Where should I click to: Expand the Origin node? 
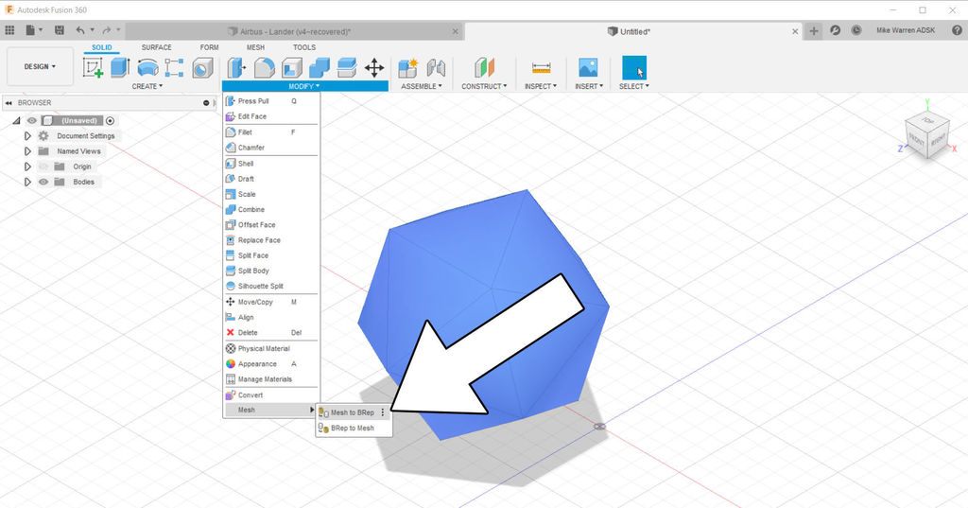point(27,166)
